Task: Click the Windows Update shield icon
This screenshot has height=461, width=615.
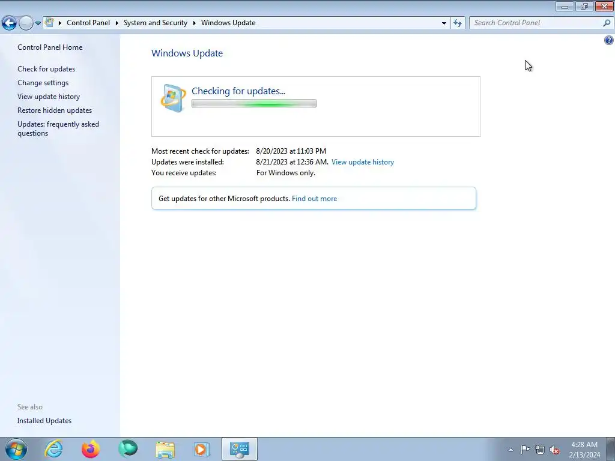Action: [173, 98]
